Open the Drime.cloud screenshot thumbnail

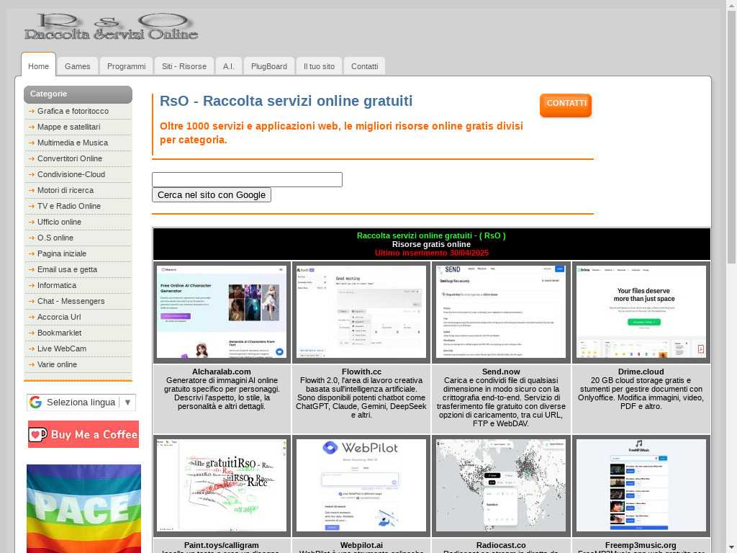point(641,312)
